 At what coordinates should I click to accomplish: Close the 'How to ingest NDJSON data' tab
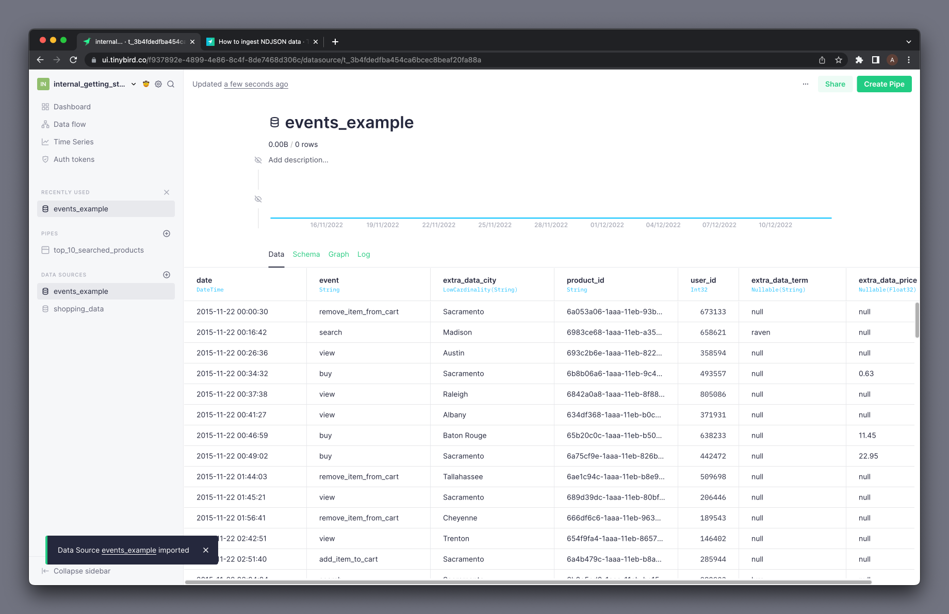coord(316,42)
